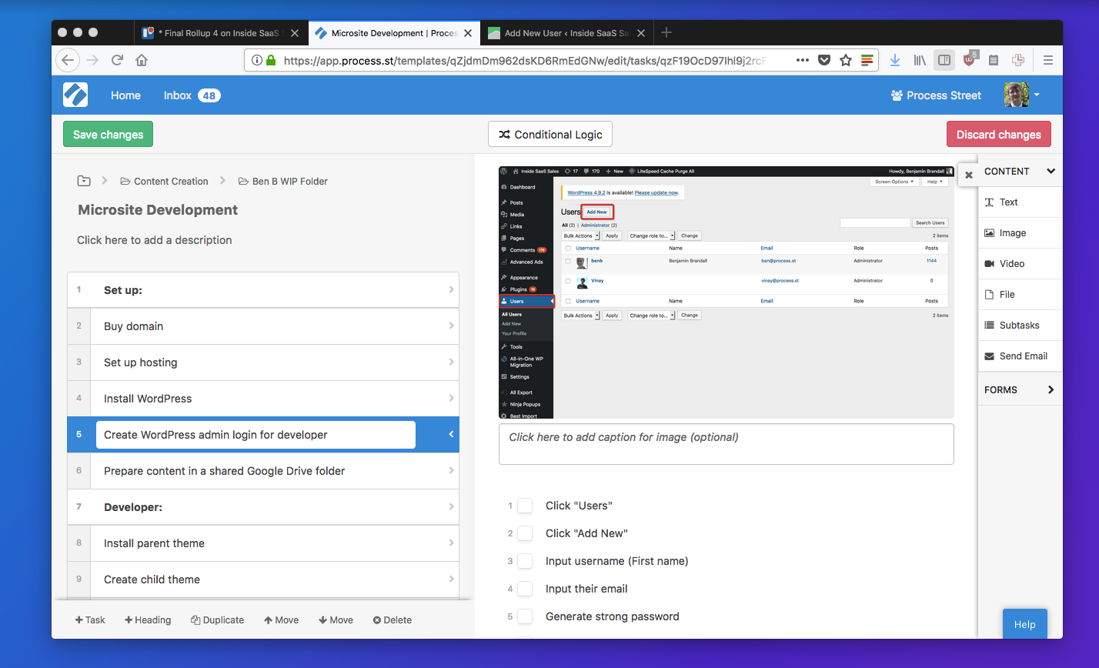Add Subtasks content widget
Screen dimensions: 1099x668
pyautogui.click(x=1020, y=326)
